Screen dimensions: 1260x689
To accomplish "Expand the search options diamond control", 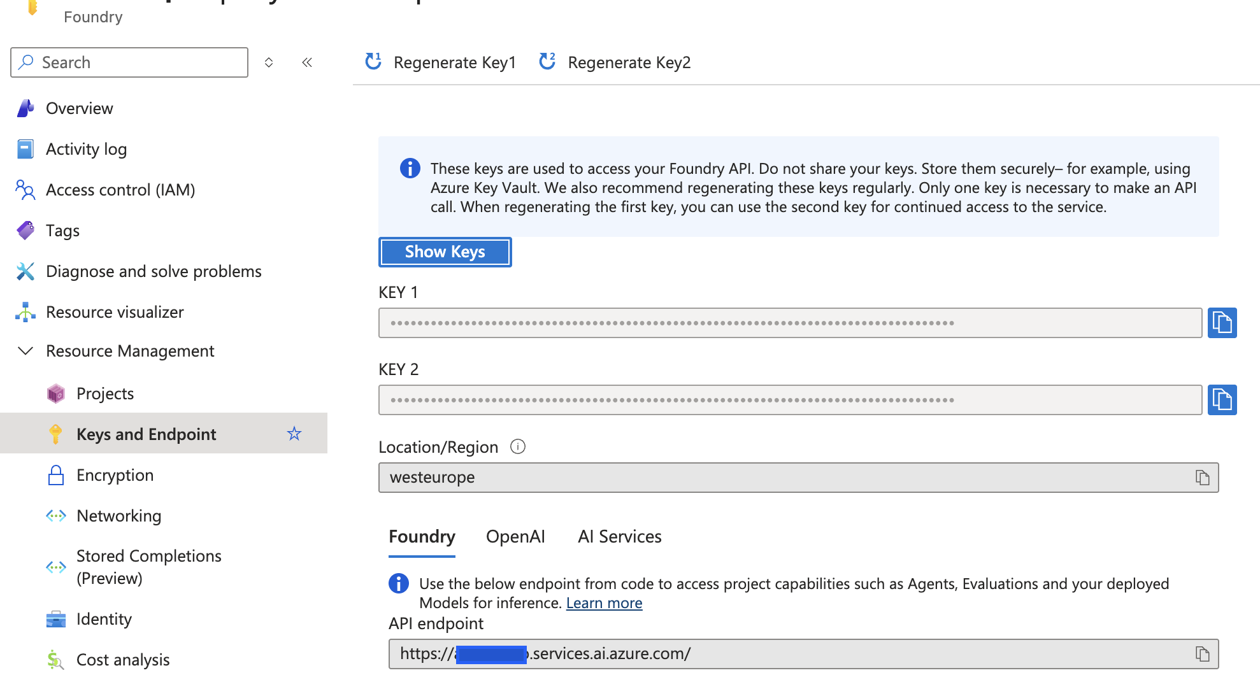I will [268, 62].
